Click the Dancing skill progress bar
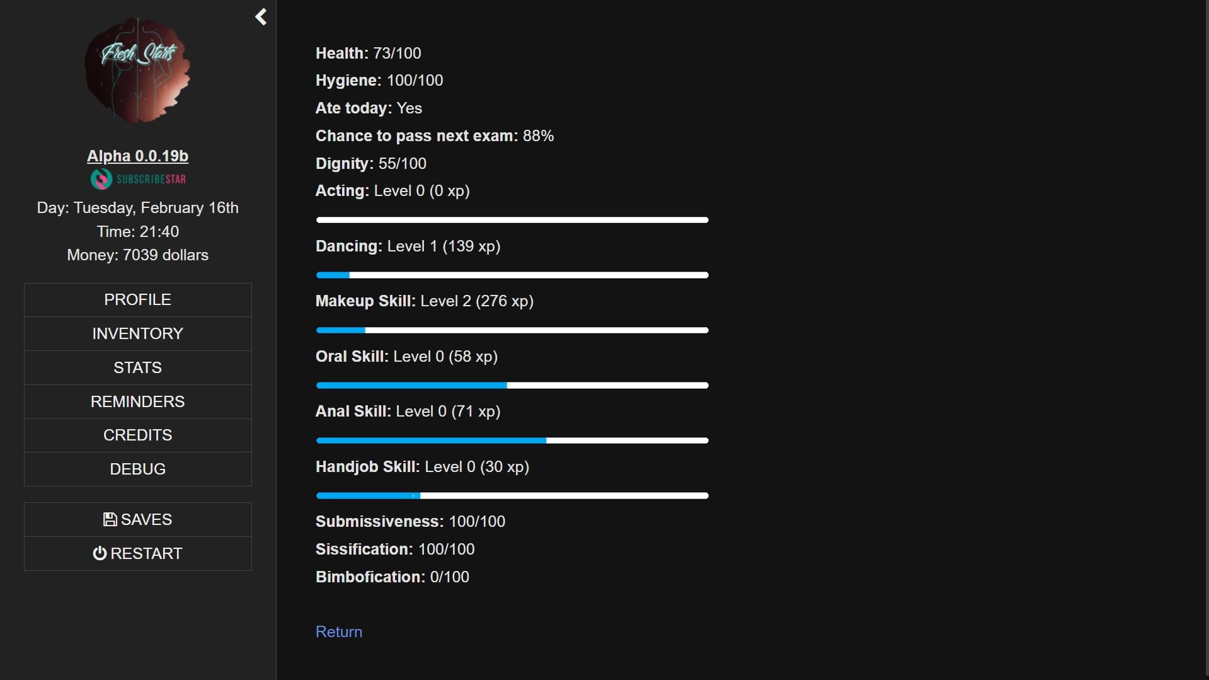The height and width of the screenshot is (680, 1209). click(512, 275)
